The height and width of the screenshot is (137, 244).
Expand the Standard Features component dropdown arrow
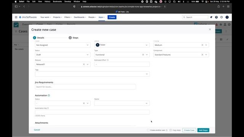(x=206, y=55)
